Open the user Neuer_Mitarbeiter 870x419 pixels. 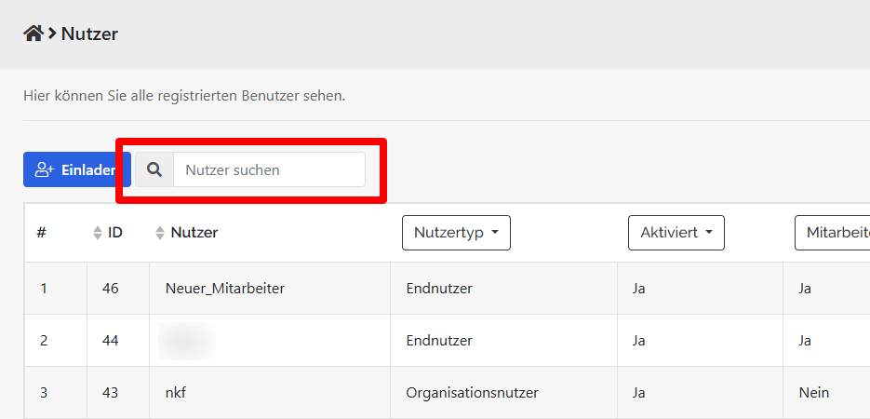click(224, 289)
